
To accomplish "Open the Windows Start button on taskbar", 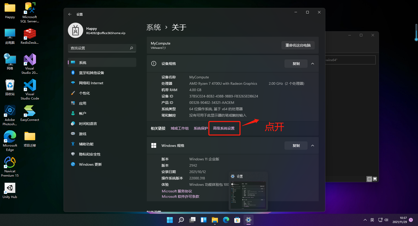I will pyautogui.click(x=170, y=220).
